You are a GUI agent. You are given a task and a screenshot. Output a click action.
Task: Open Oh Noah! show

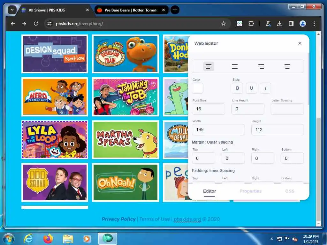[125, 182]
